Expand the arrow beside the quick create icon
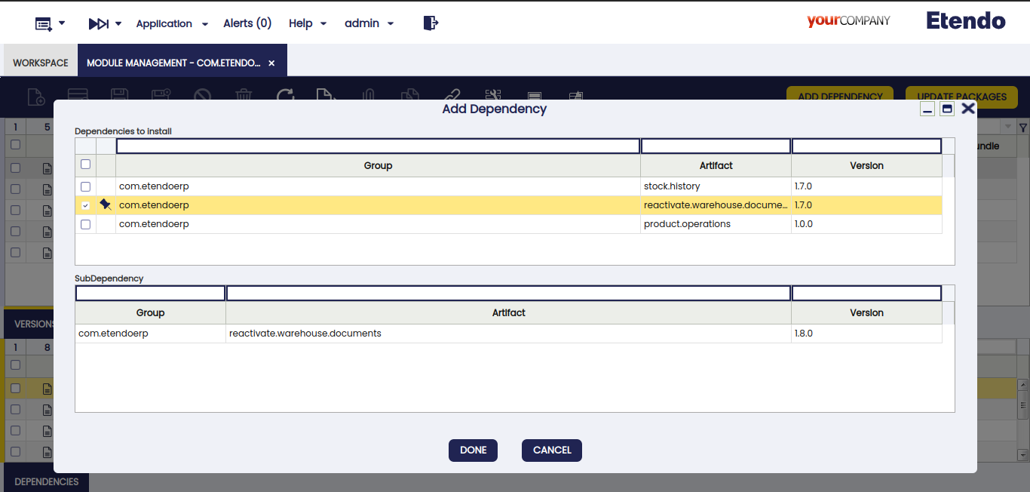Screen dimensions: 1030x492 coord(62,23)
